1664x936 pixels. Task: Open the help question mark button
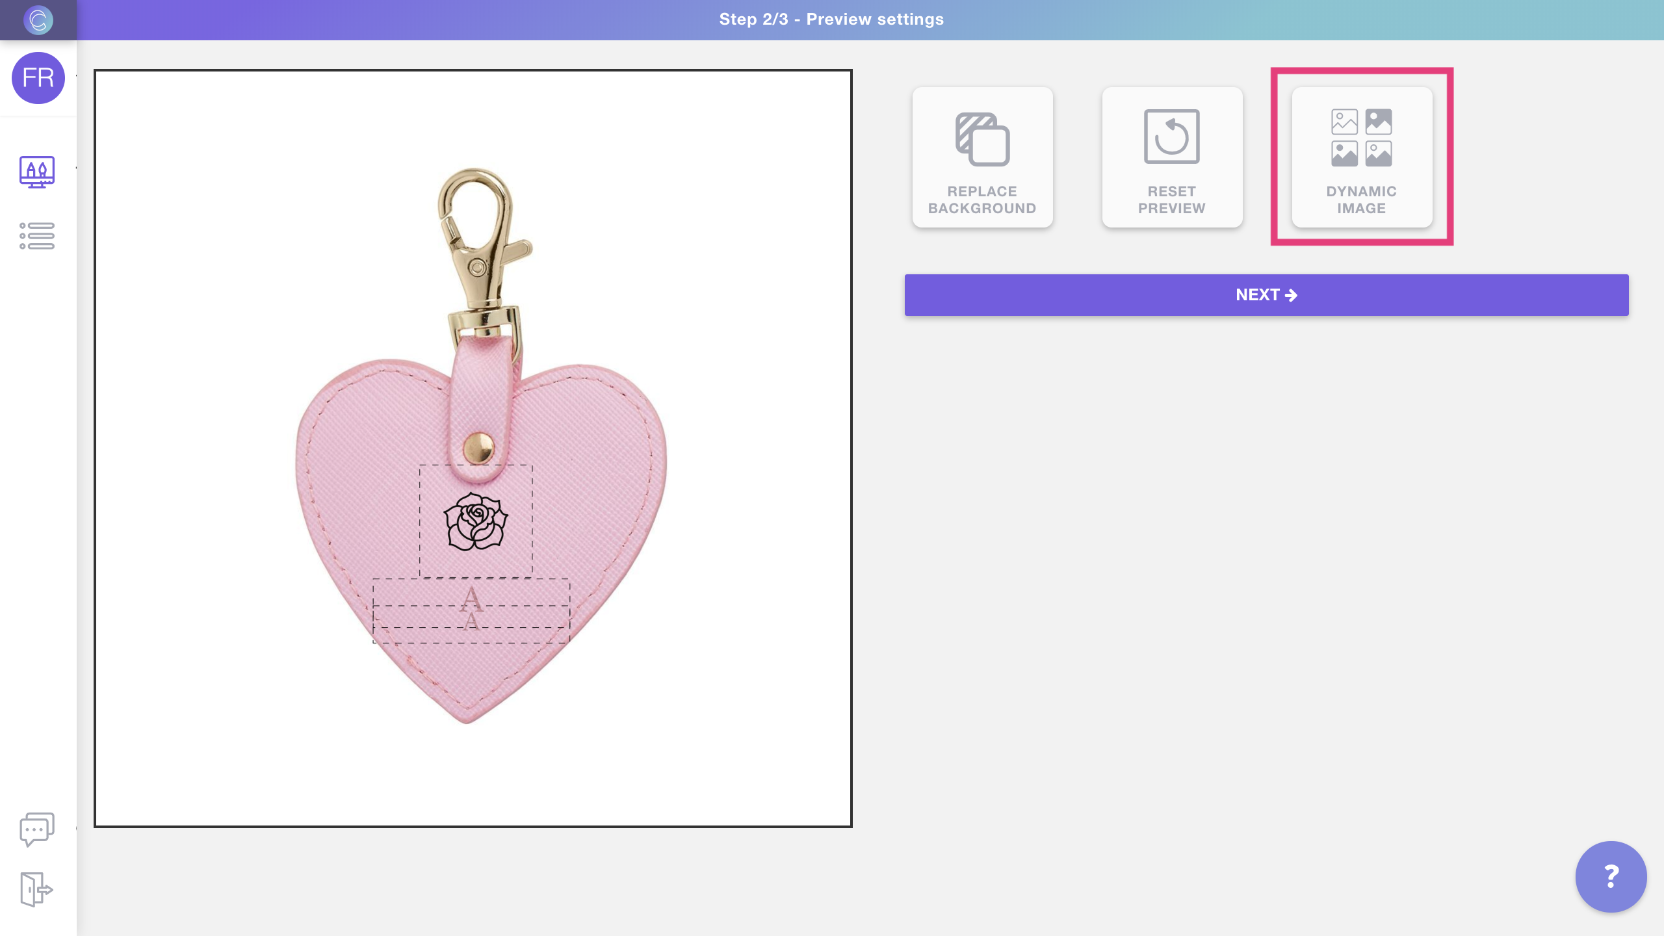1611,876
